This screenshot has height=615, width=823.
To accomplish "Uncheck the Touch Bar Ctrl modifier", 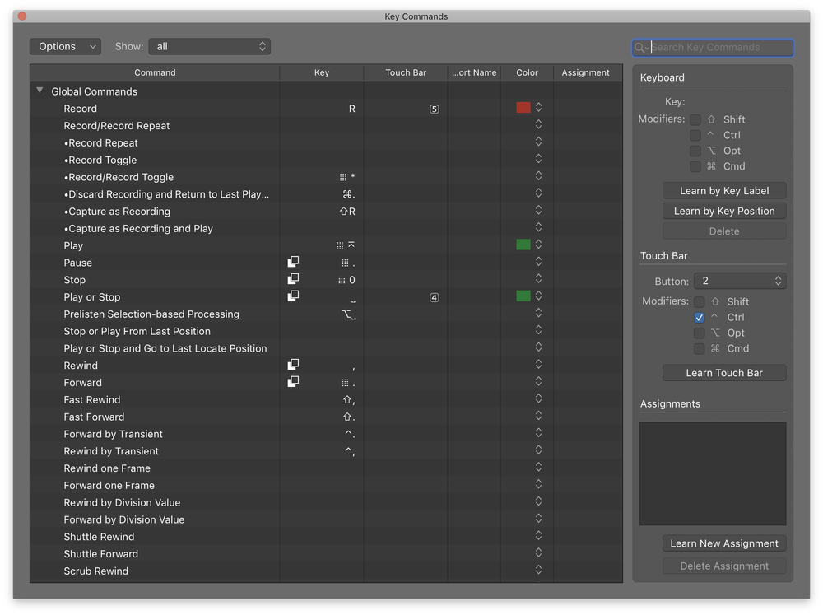I will (699, 317).
